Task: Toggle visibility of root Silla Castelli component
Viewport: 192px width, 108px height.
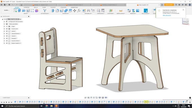Action: [5, 19]
